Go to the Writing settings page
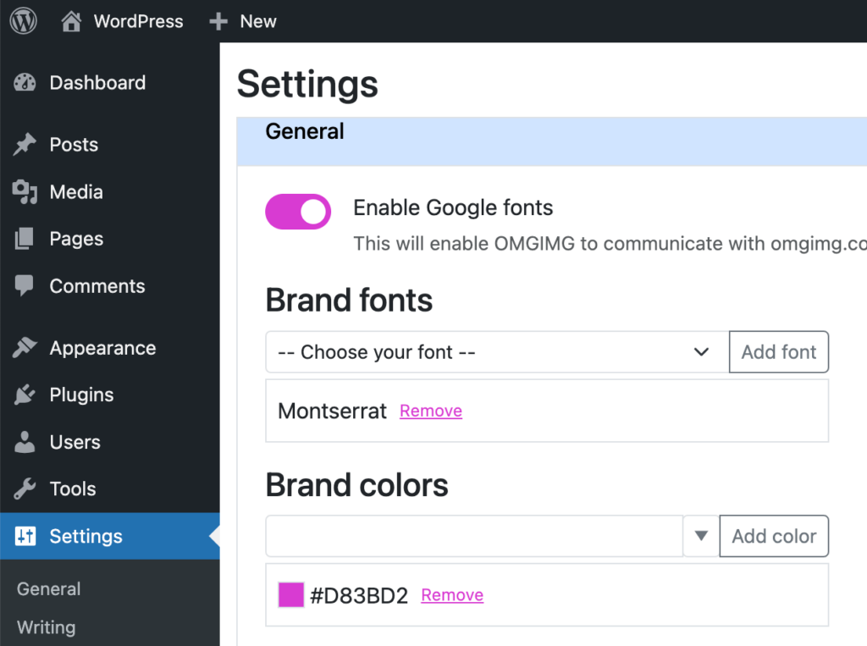Image resolution: width=867 pixels, height=646 pixels. (x=46, y=627)
